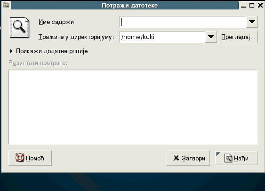Click the Прикажи додатне опције label text
This screenshot has height=191, width=265.
52,51
